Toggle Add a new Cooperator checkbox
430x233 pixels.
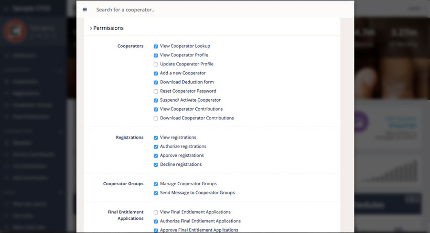[x=156, y=74]
